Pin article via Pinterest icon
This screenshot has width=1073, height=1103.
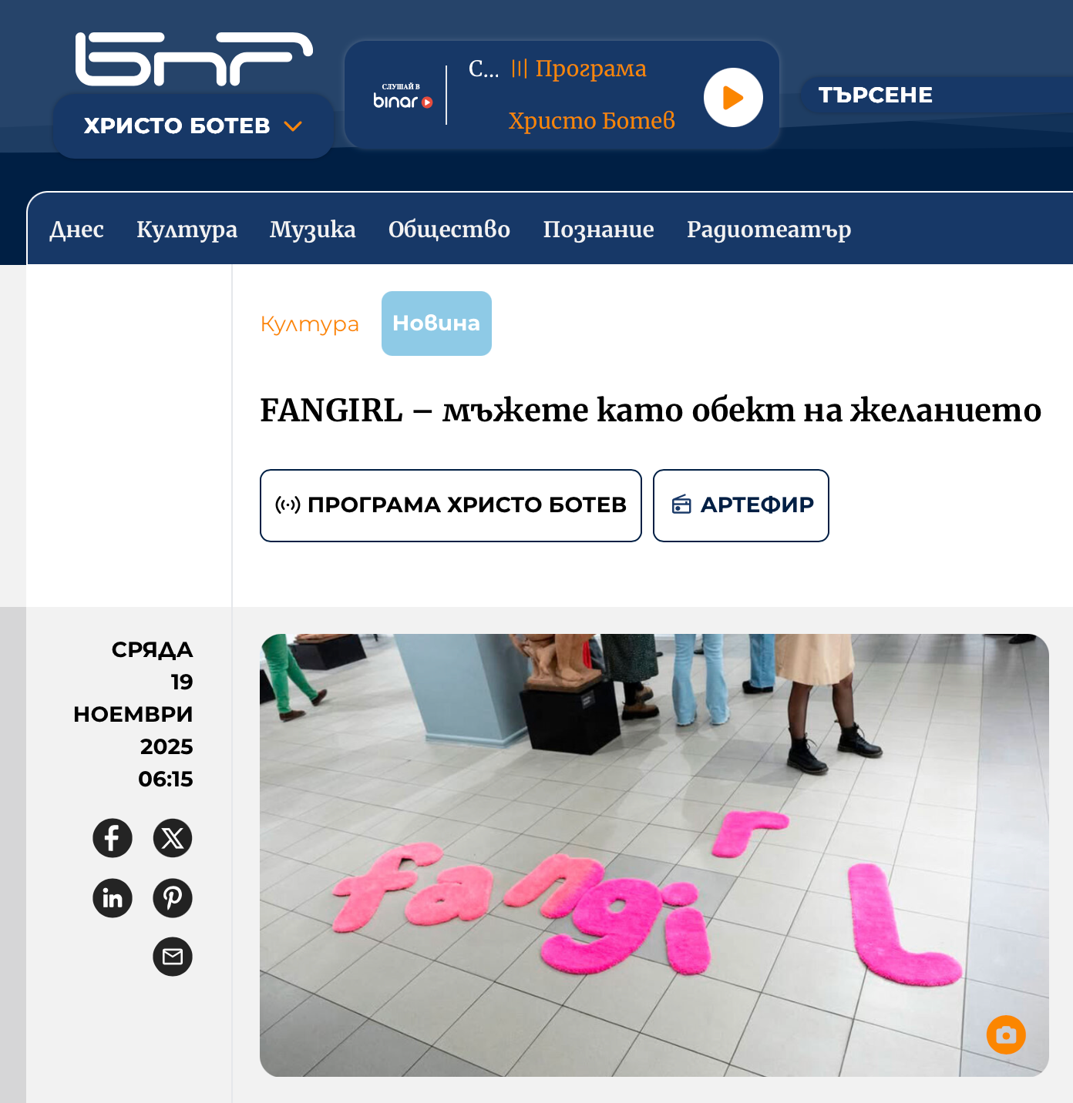[173, 897]
